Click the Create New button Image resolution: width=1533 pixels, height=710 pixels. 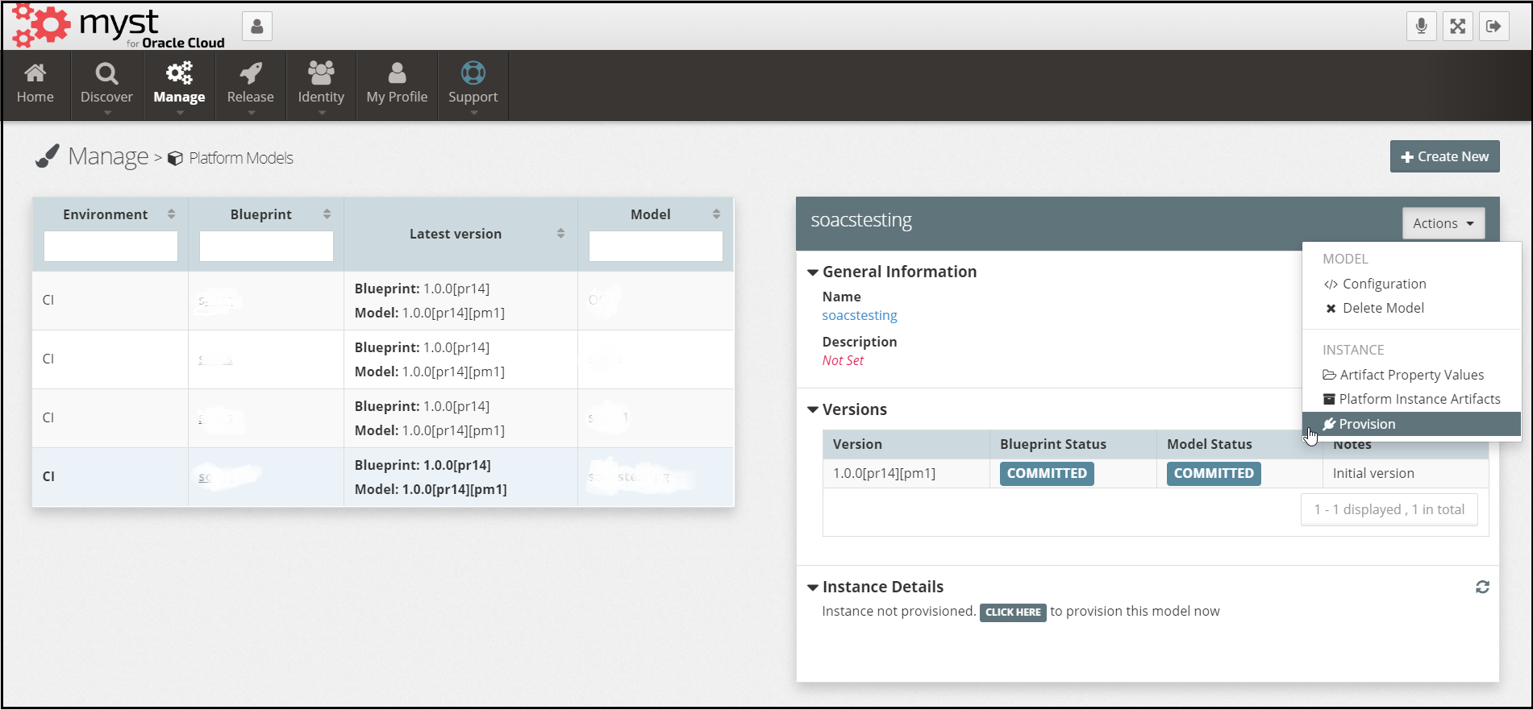(1444, 156)
